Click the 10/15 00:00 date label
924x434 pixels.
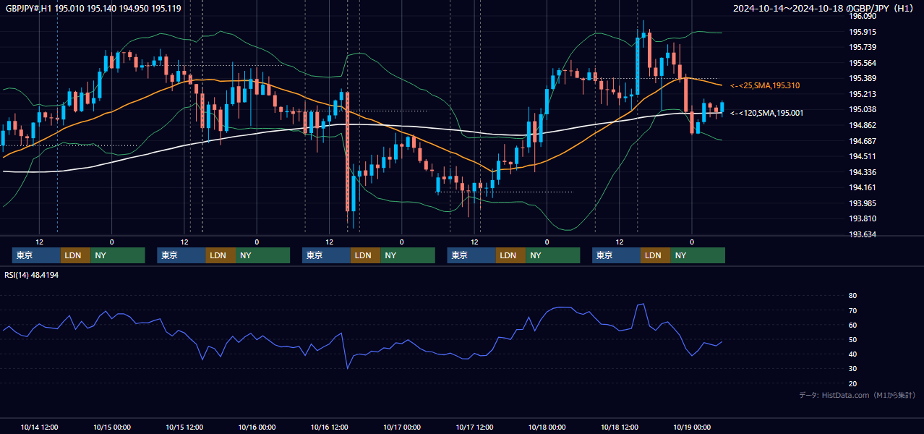coord(111,427)
